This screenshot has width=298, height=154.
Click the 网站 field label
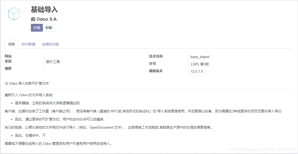click(x=8, y=56)
